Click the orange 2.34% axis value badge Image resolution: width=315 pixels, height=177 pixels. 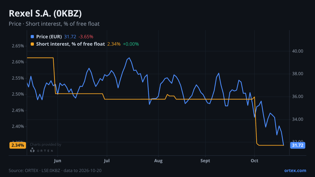(18, 145)
